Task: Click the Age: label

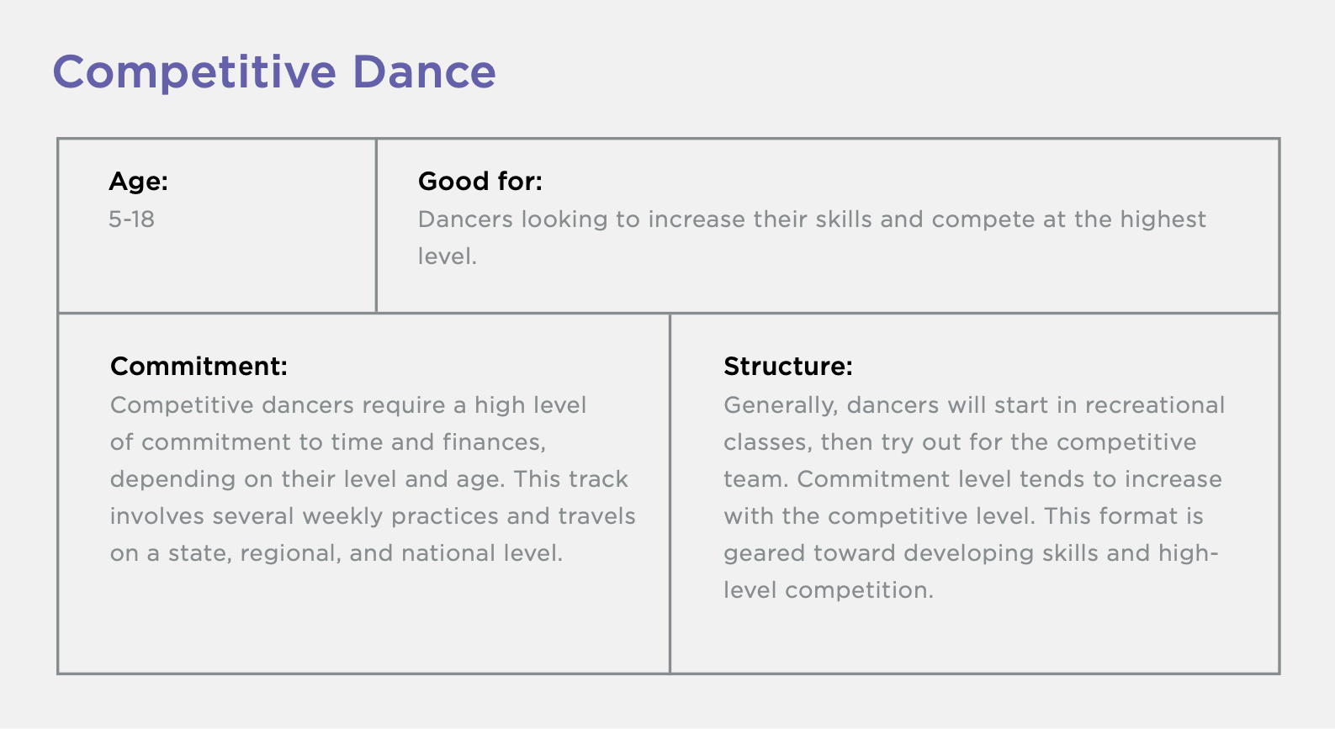Action: [x=138, y=182]
